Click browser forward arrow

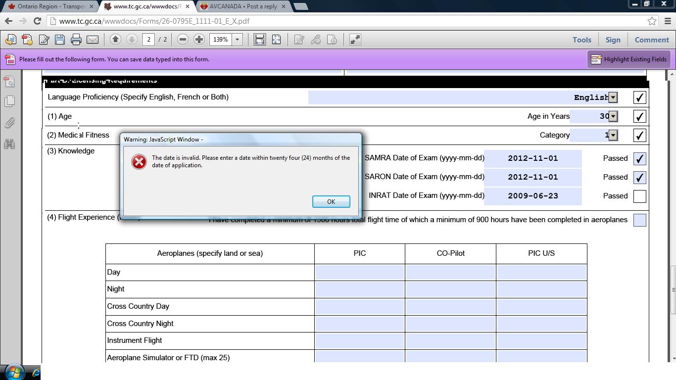(23, 21)
